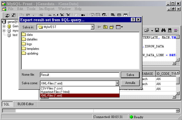Click the gene@ server icon in tree
Image resolution: width=182 pixels, height=120 pixels.
(x=4, y=22)
